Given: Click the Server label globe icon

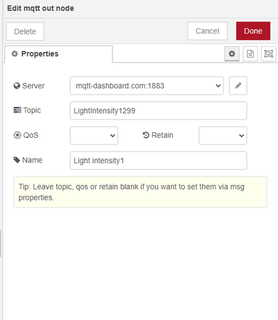Looking at the screenshot, I should pos(17,86).
